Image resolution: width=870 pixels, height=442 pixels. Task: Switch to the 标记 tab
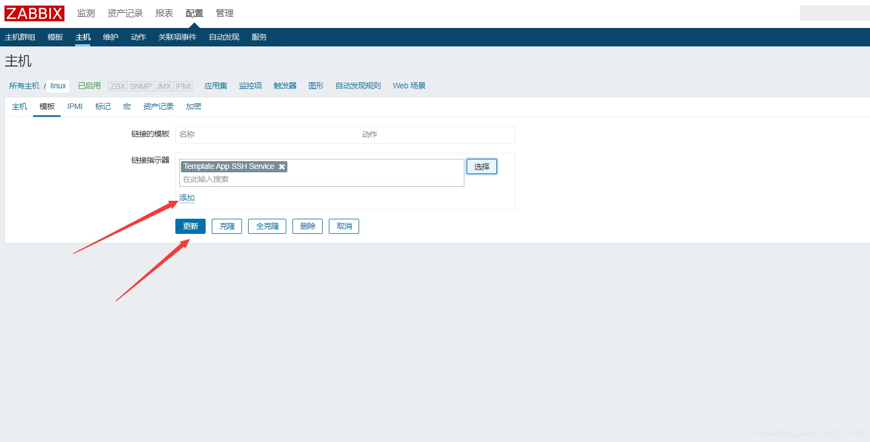coord(103,106)
